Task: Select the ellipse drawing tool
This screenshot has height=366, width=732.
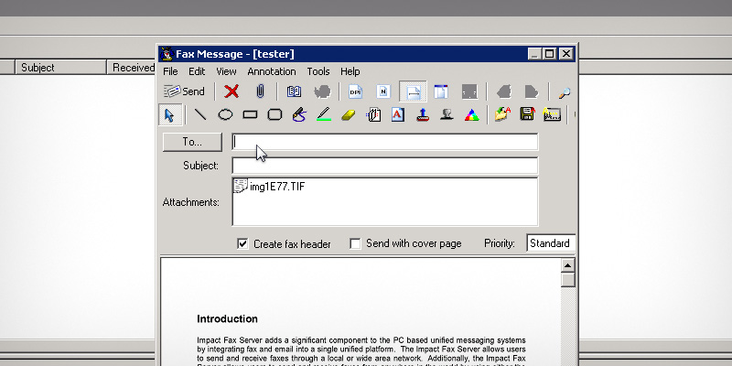Action: coord(225,115)
